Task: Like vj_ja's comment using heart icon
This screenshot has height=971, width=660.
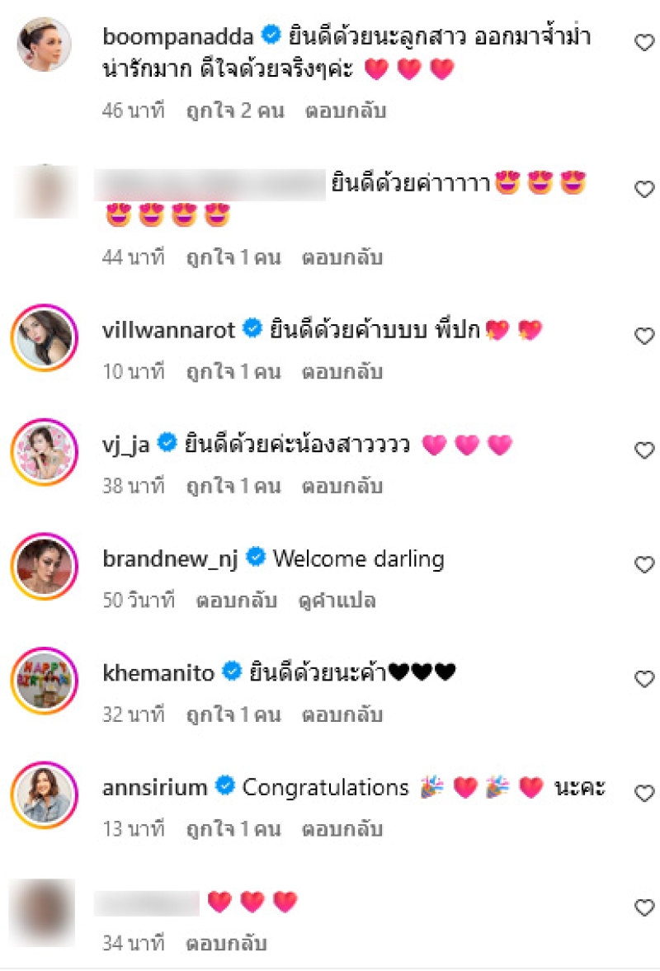Action: pos(644,450)
